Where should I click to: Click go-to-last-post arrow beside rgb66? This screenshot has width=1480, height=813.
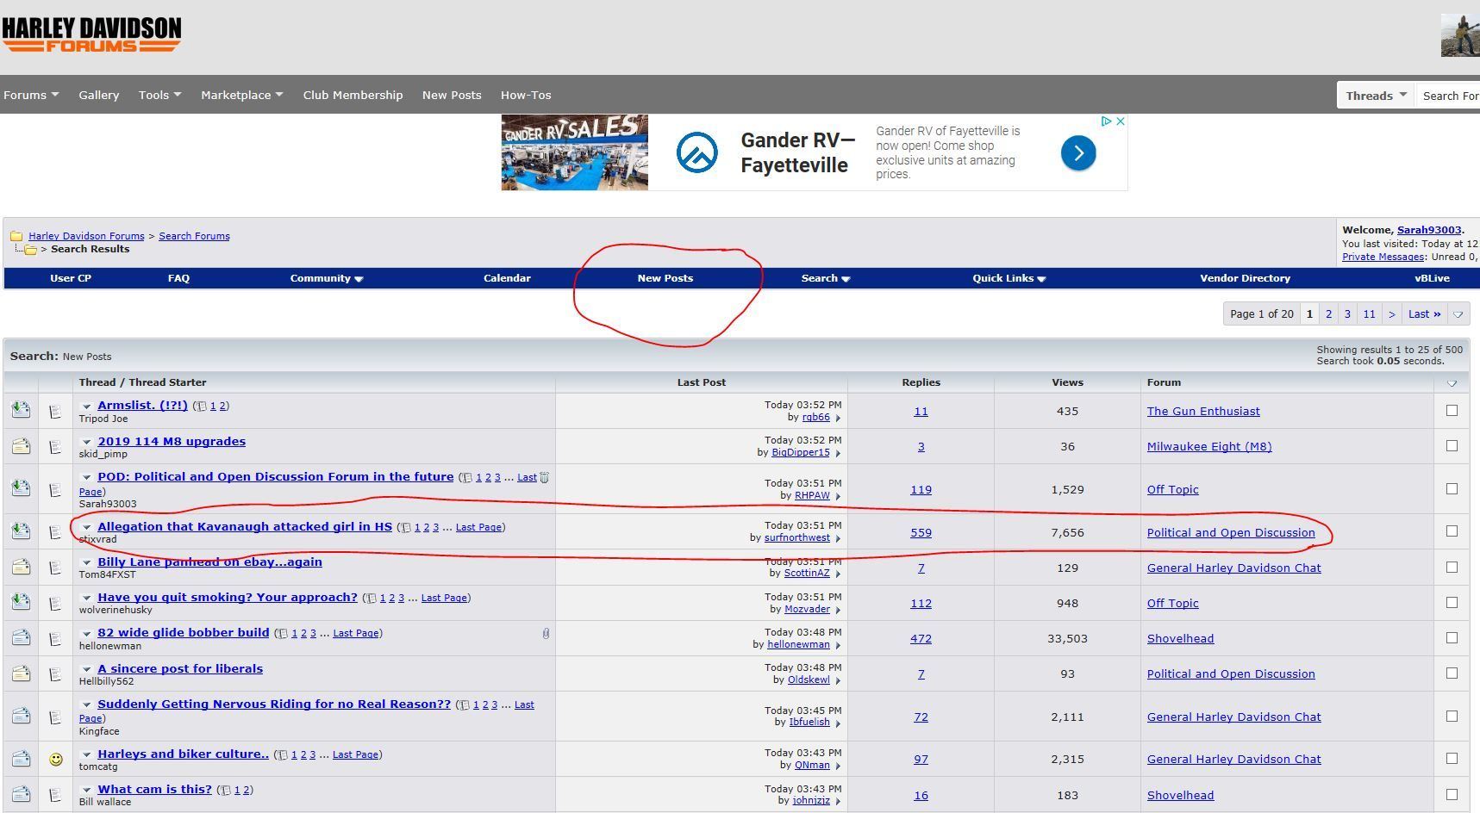point(838,418)
